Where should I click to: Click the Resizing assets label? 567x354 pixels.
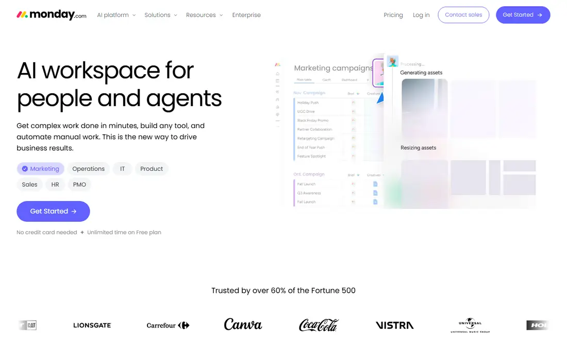(418, 148)
